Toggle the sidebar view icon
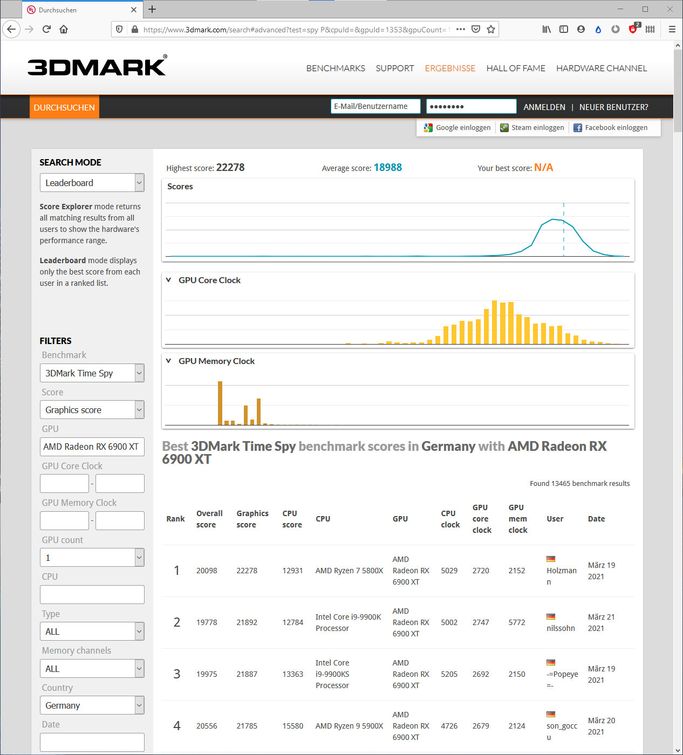This screenshot has width=683, height=755. pyautogui.click(x=564, y=29)
